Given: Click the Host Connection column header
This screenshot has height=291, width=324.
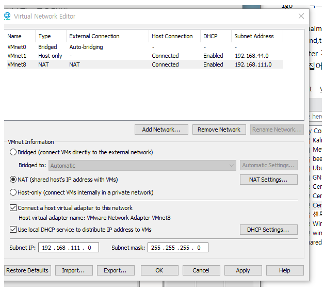Looking at the screenshot, I should pos(174,36).
